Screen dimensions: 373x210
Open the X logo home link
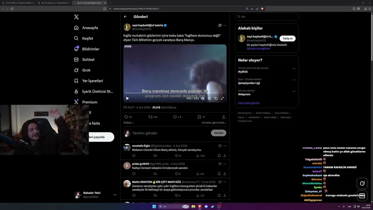tap(76, 17)
